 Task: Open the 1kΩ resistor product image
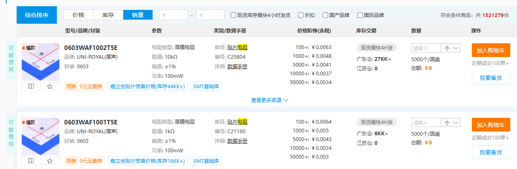point(41,137)
